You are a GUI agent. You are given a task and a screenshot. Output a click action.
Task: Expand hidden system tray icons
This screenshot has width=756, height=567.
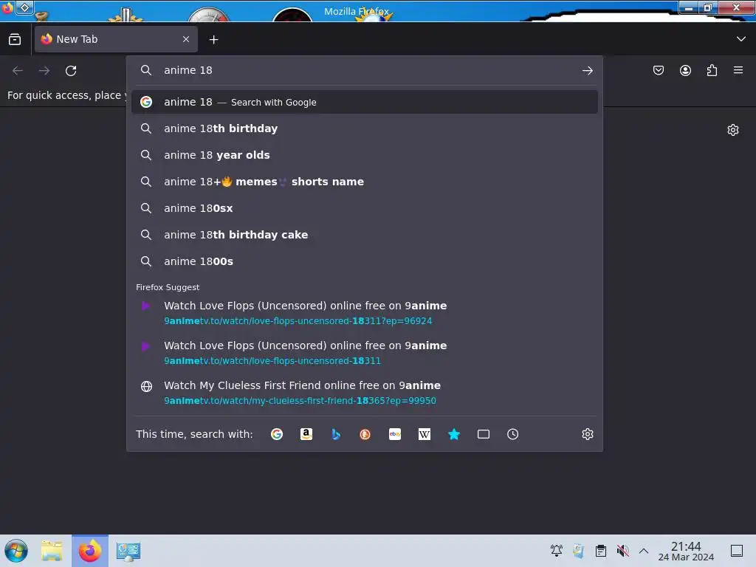(644, 550)
